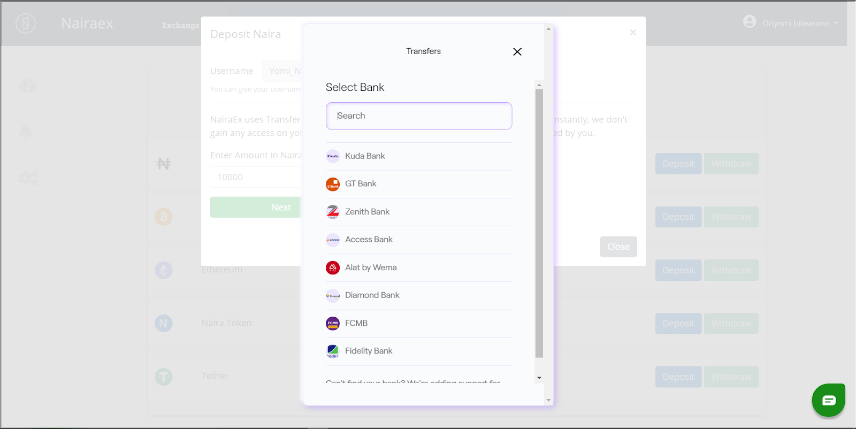856x429 pixels.
Task: Select FCMB logo icon
Action: [333, 323]
